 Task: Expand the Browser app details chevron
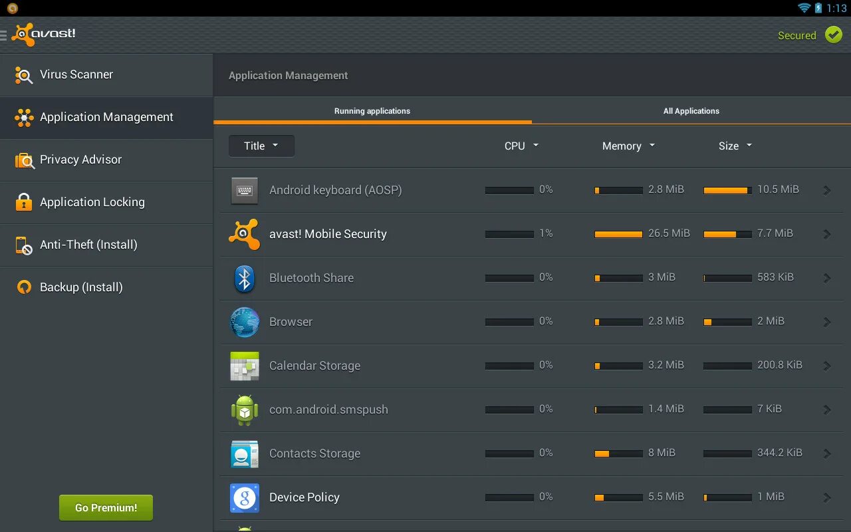(828, 322)
